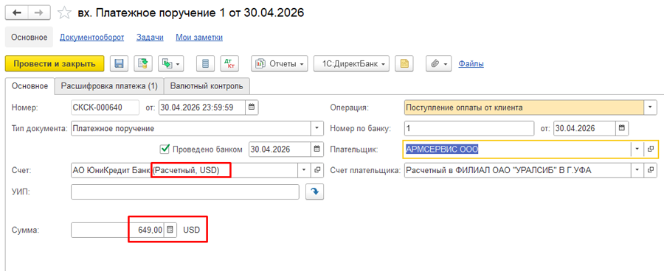Open the Счет record with open button
The image size is (664, 271).
pos(317,170)
